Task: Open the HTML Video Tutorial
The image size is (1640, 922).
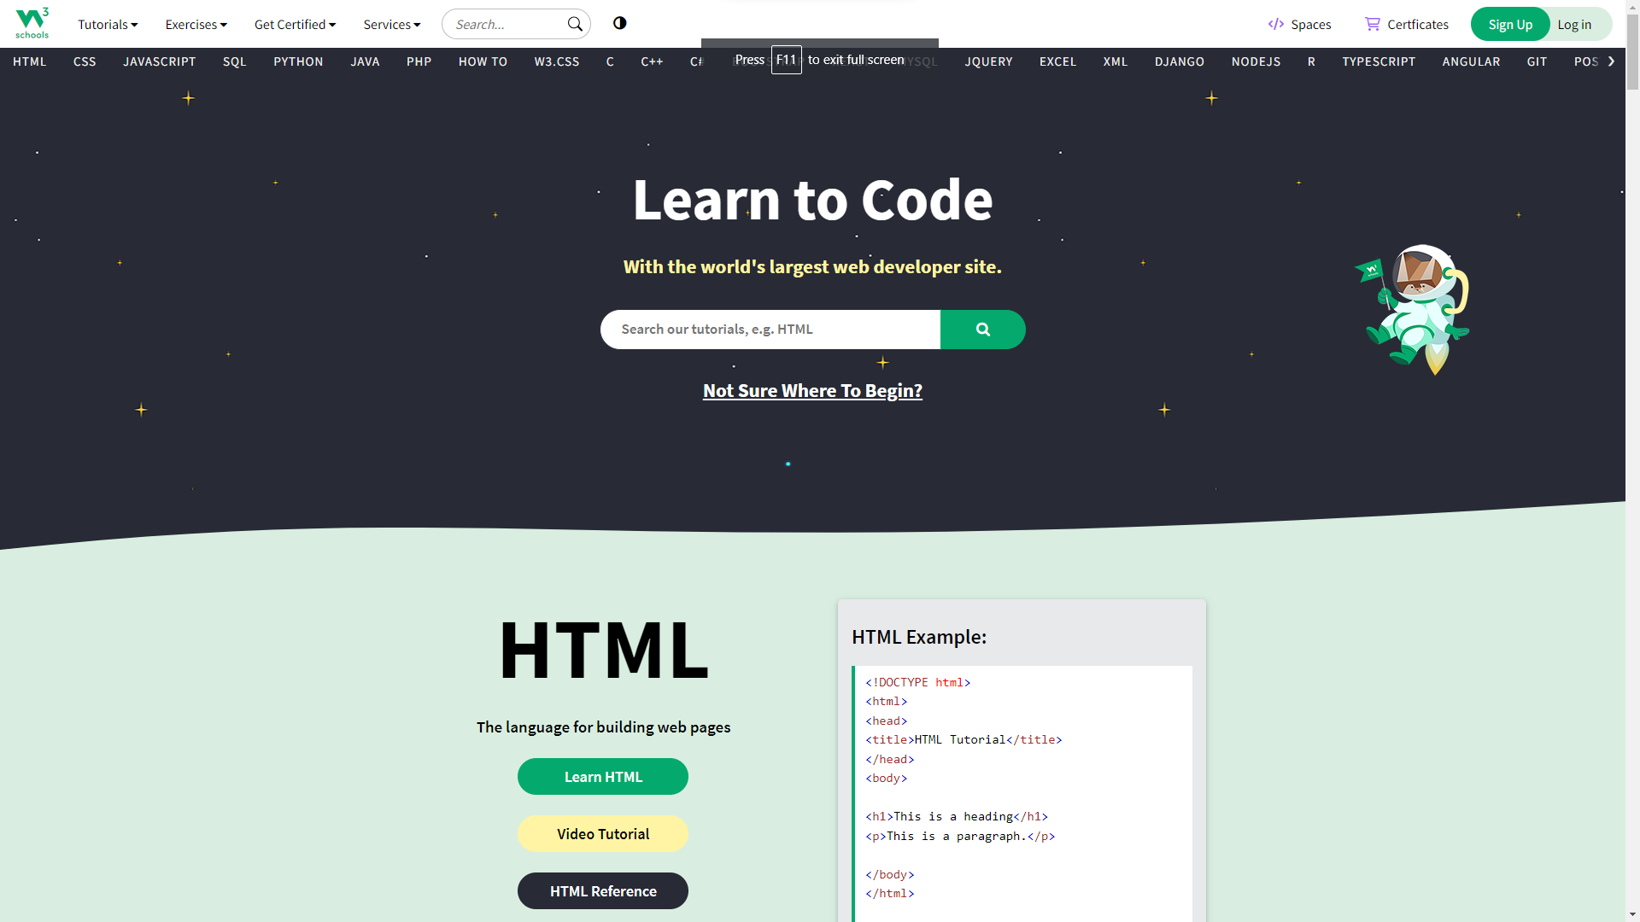Action: [603, 834]
